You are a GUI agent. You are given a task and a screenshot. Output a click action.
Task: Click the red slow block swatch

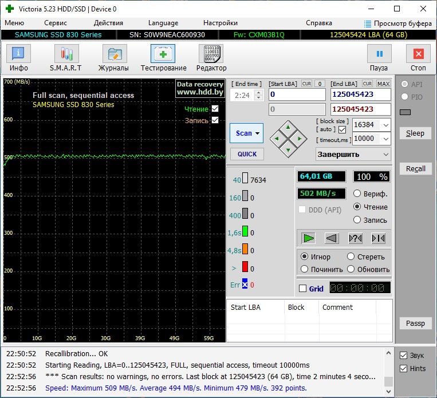[245, 266]
